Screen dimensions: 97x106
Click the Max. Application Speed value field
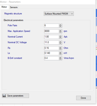51,31
